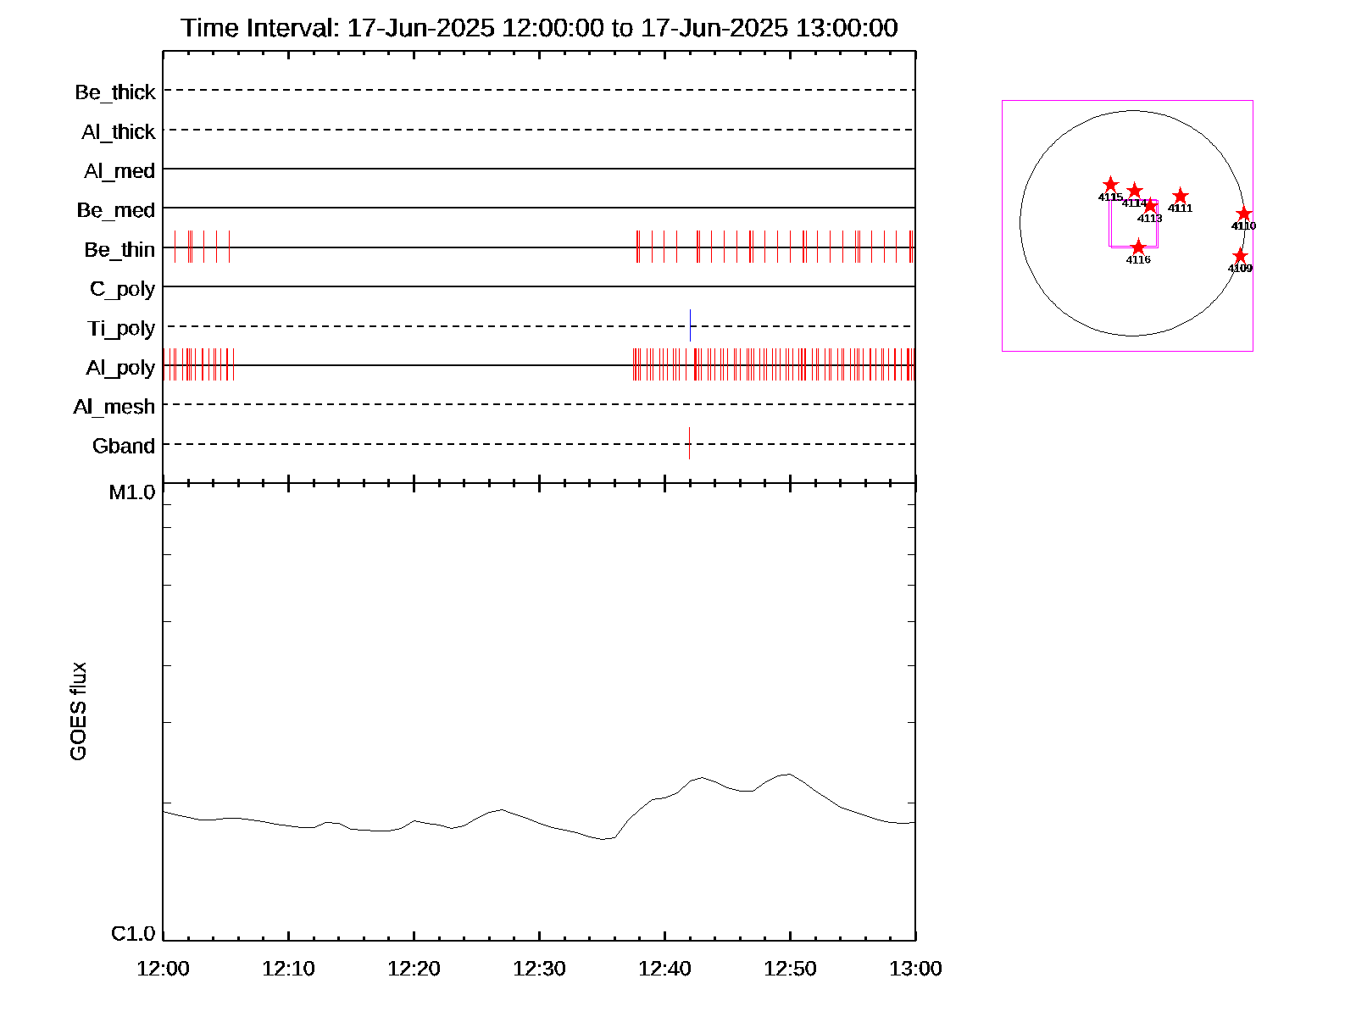Click the GOES flux axis title
Image resolution: width=1356 pixels, height=1017 pixels.
(x=78, y=712)
